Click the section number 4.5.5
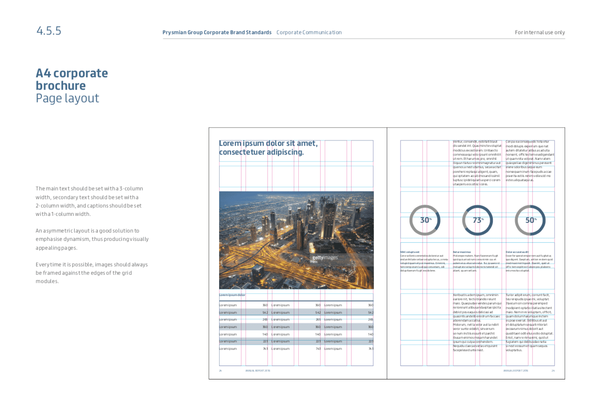Screen dimensions: 591x418 pos(49,31)
